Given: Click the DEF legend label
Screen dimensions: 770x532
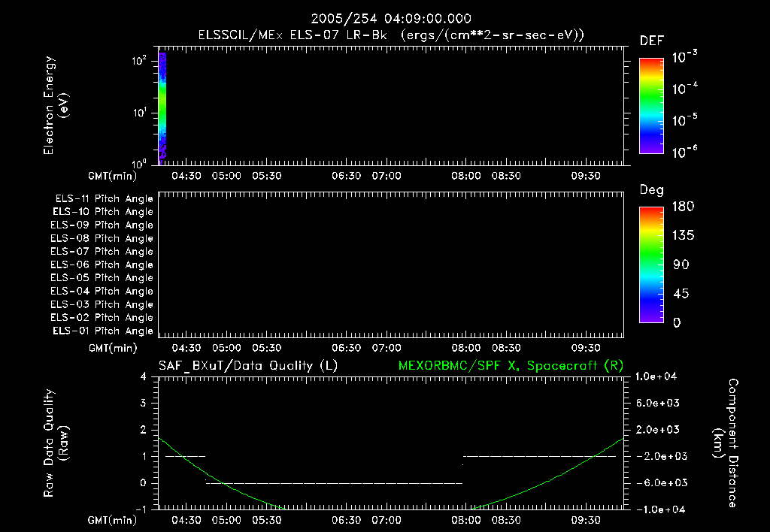Looking at the screenshot, I should pos(652,41).
